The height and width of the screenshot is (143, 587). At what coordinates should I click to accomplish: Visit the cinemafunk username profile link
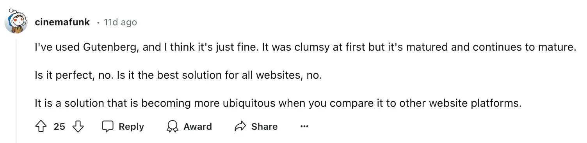pos(62,22)
